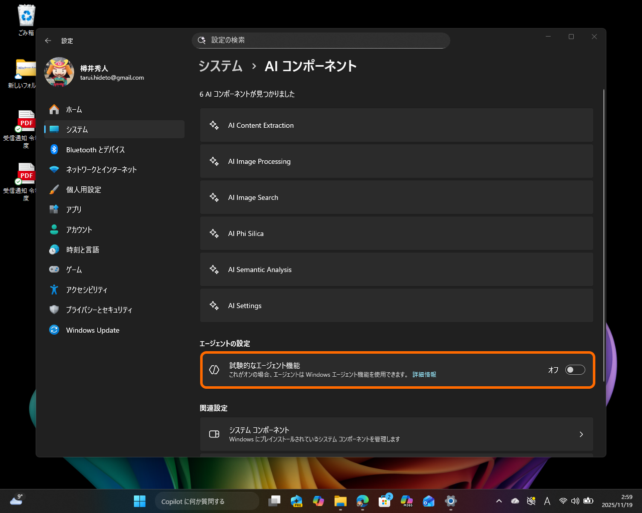Click the OneDrive cloud tray icon

pos(515,501)
